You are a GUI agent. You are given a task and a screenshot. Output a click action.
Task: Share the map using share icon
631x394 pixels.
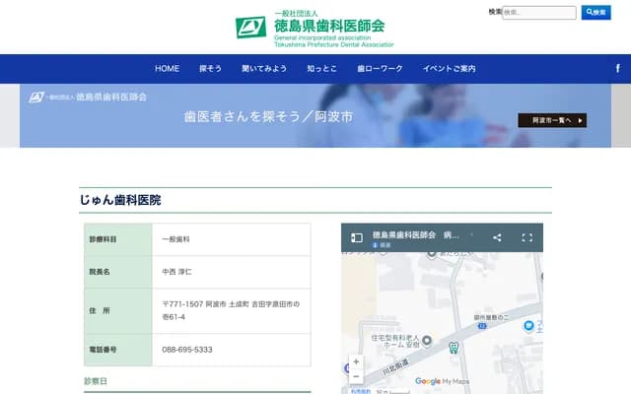[497, 237]
